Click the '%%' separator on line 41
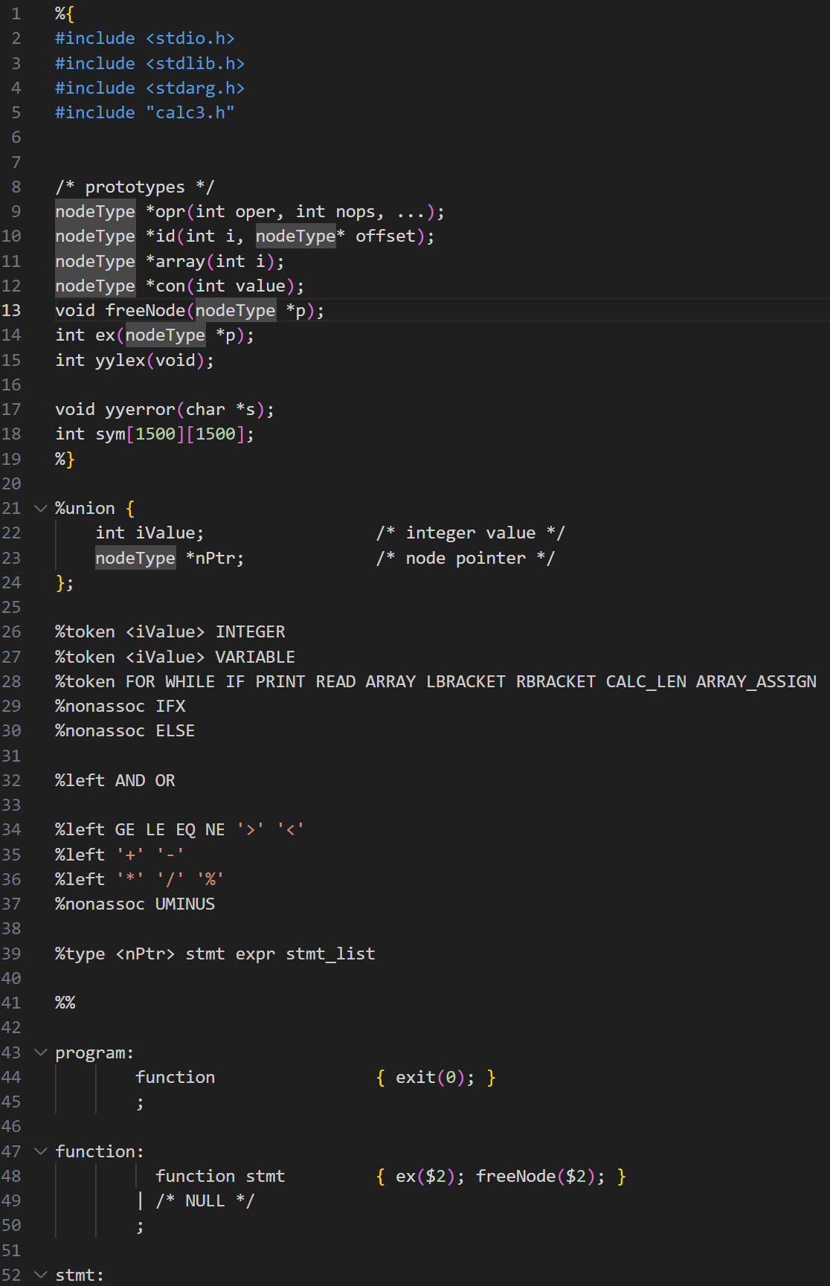The height and width of the screenshot is (1286, 830). 65,1003
